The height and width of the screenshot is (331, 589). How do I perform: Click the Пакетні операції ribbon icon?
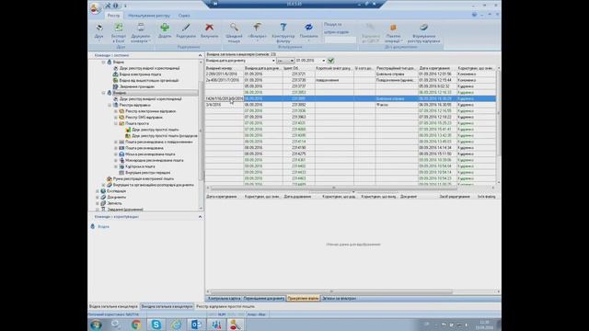[x=393, y=28]
